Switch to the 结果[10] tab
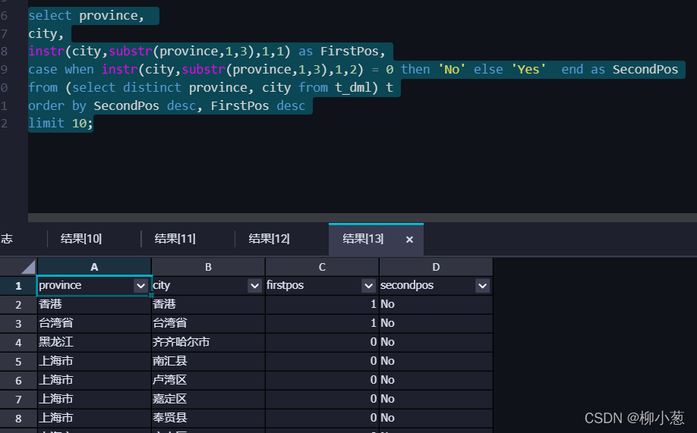Screen dimensions: 697x433 [x=81, y=239]
